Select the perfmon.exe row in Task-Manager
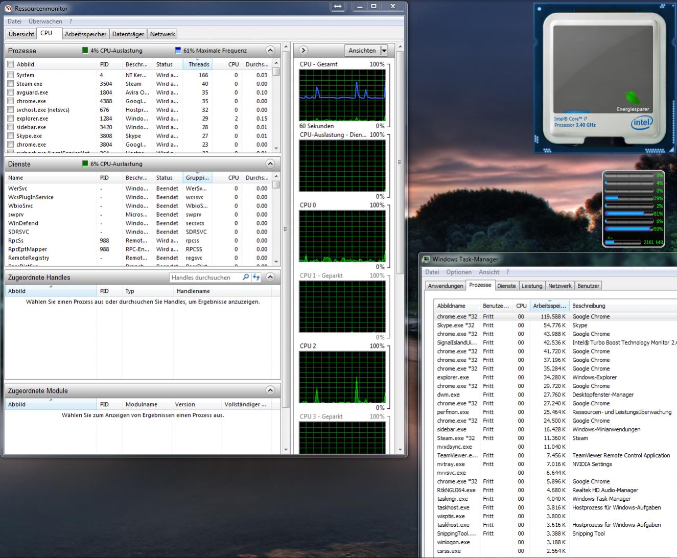The width and height of the screenshot is (677, 558). pyautogui.click(x=555, y=412)
